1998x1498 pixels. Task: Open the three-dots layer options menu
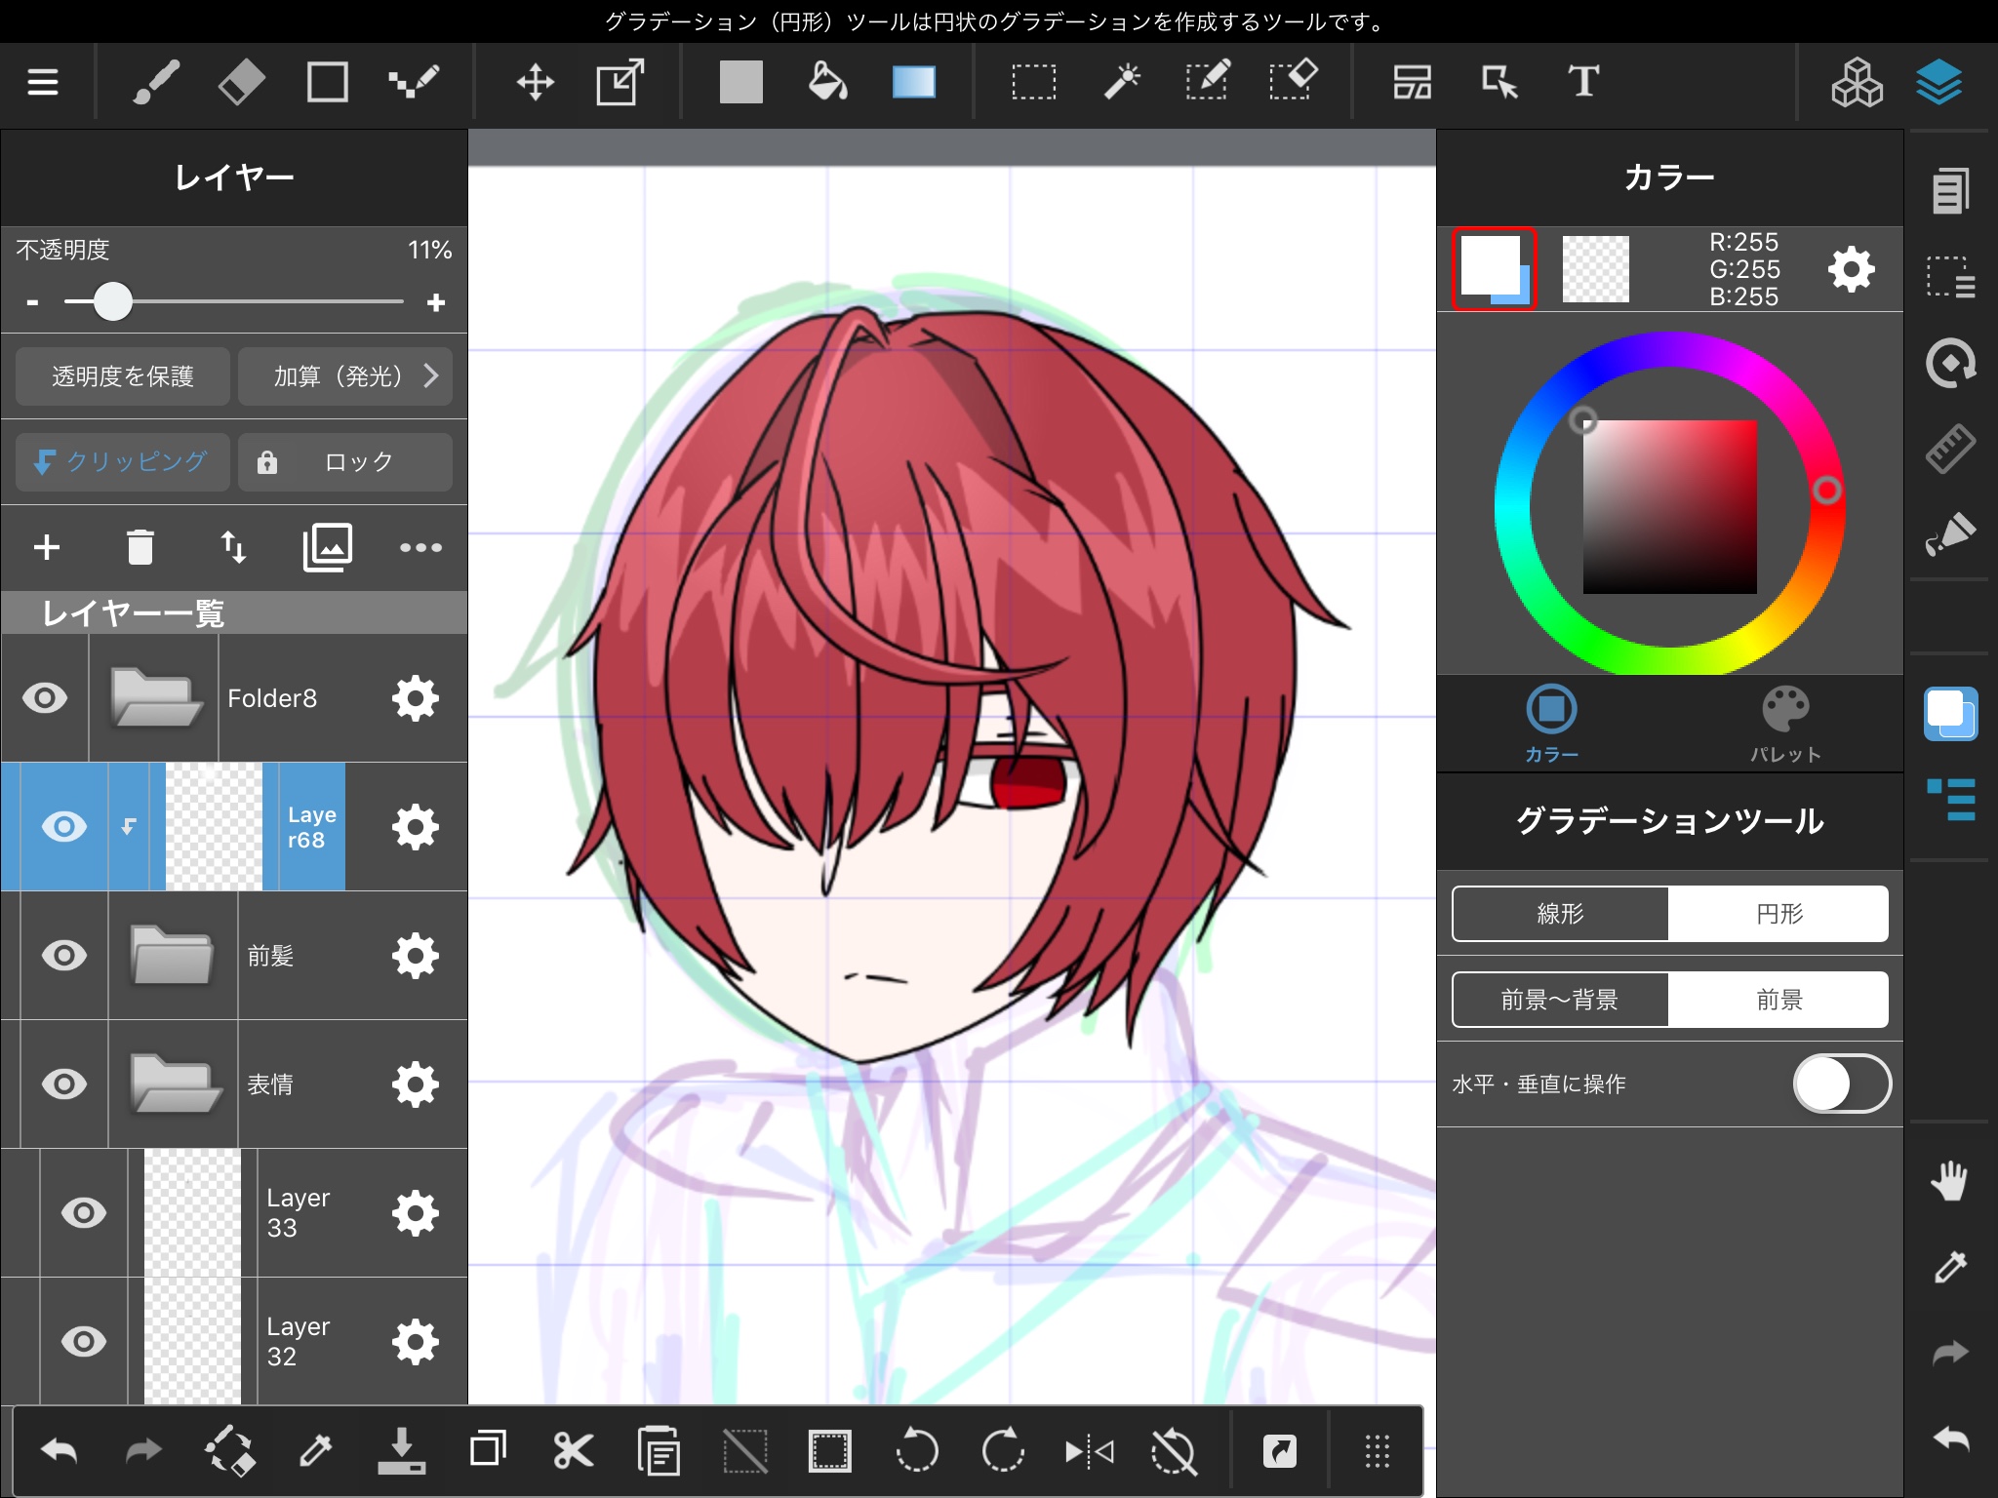pos(420,547)
